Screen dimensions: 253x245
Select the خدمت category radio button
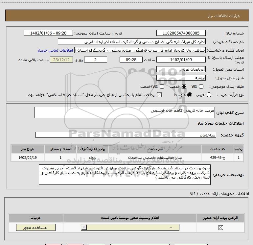pyautogui.click(x=184, y=86)
